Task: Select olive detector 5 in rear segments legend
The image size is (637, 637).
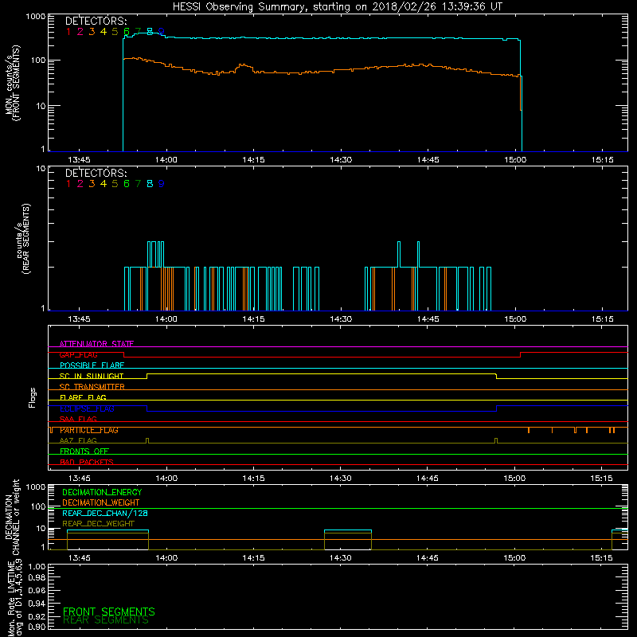Action: (x=115, y=184)
